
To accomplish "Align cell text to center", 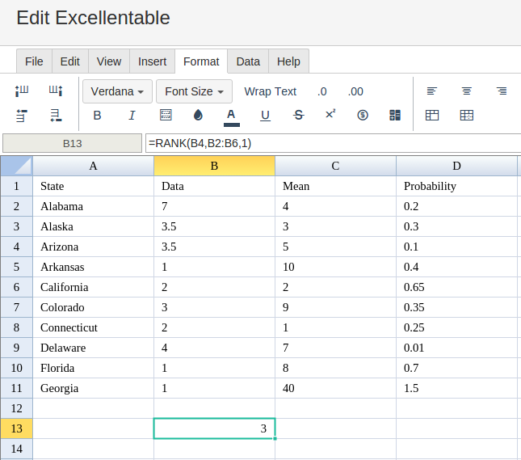I will pyautogui.click(x=466, y=91).
